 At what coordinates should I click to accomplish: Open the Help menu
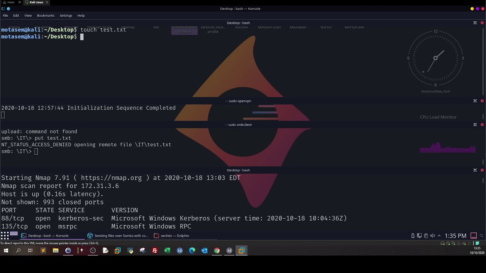81,16
